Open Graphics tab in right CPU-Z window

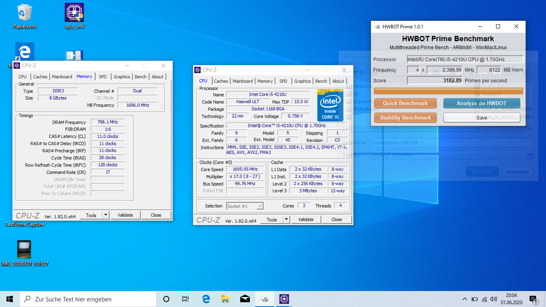(x=303, y=81)
